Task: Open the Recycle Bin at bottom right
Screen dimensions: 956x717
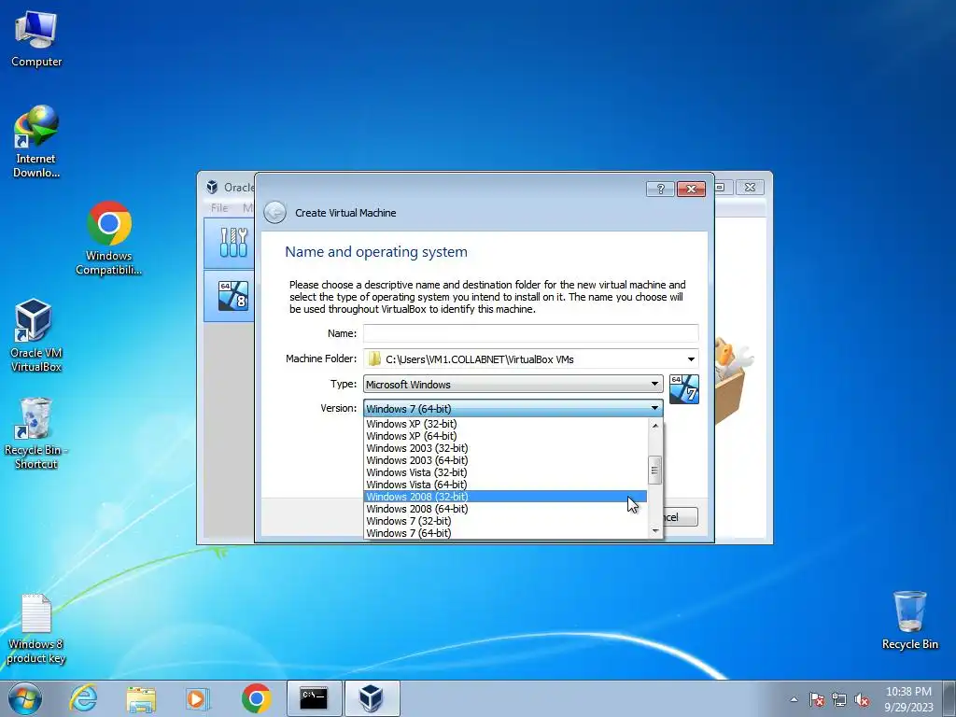Action: 909,620
